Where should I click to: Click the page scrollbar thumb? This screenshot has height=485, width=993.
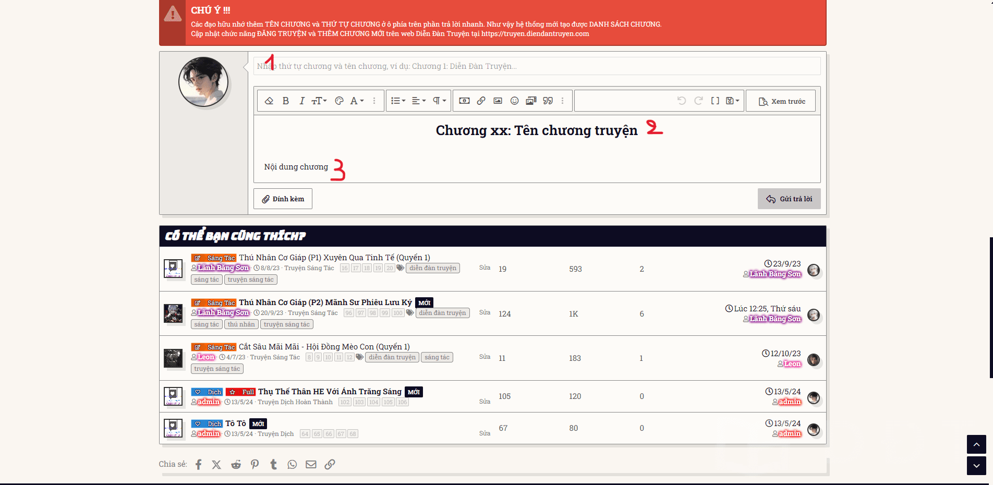point(991,308)
